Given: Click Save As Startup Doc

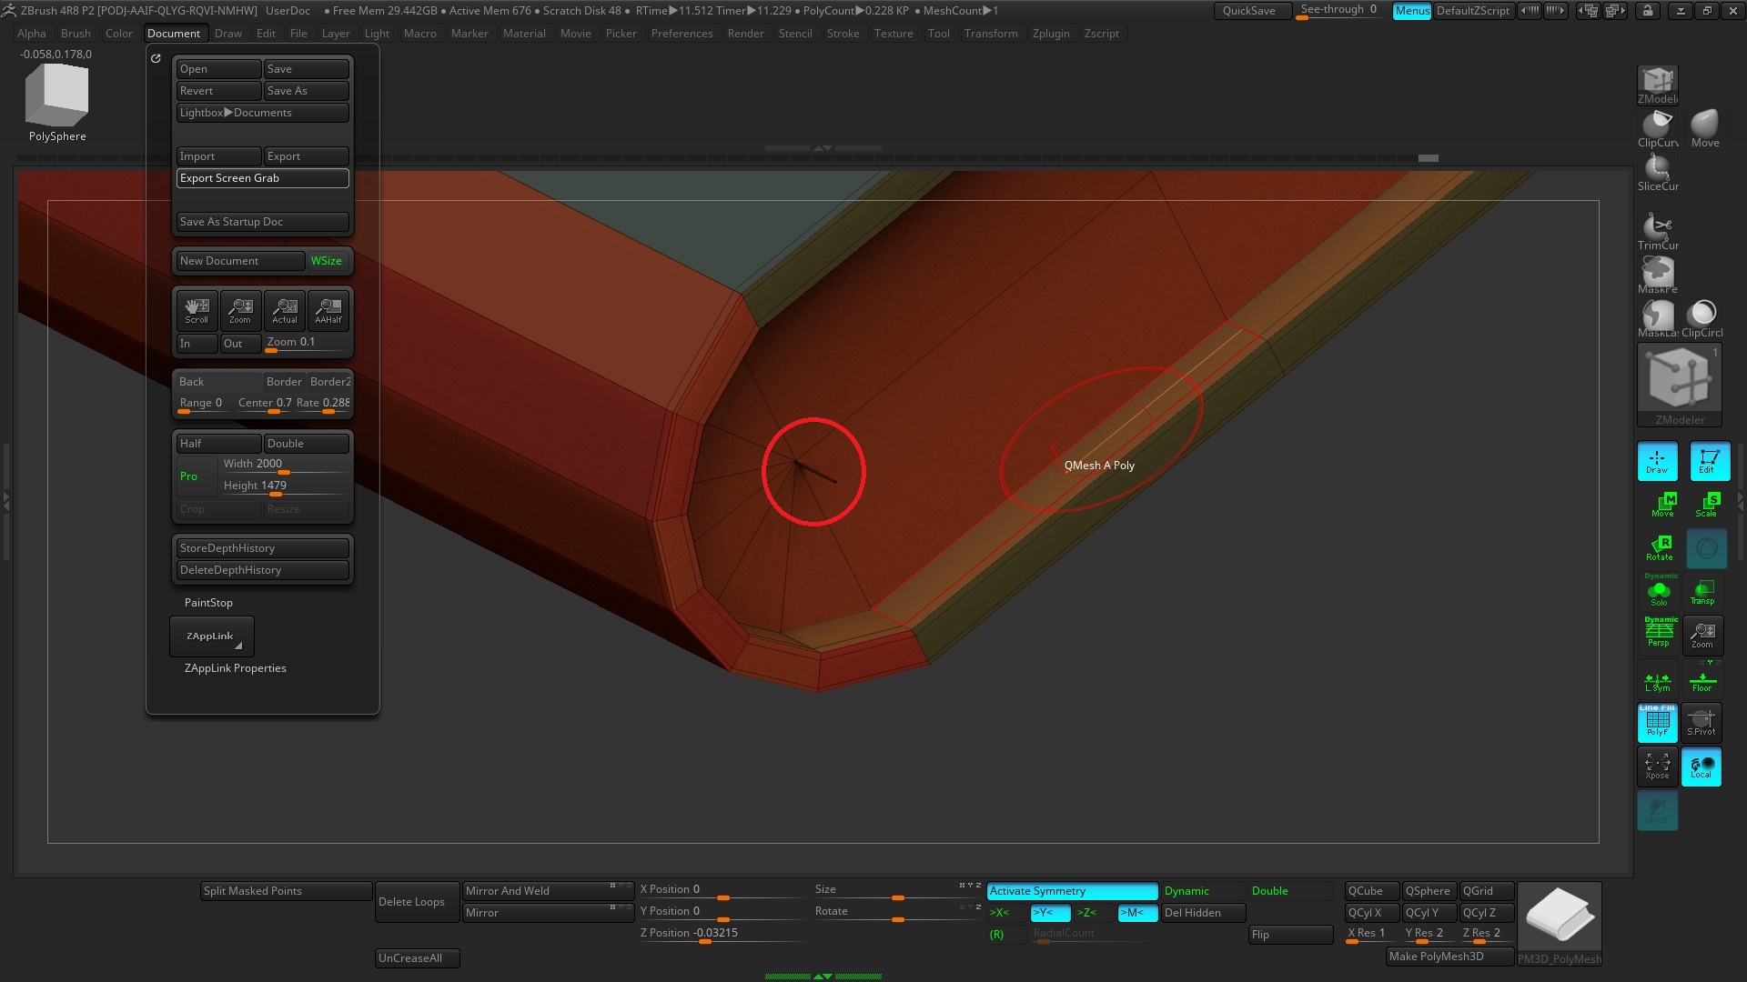Looking at the screenshot, I should point(262,222).
